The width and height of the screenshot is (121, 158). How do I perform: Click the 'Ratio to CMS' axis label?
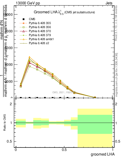(5, 123)
